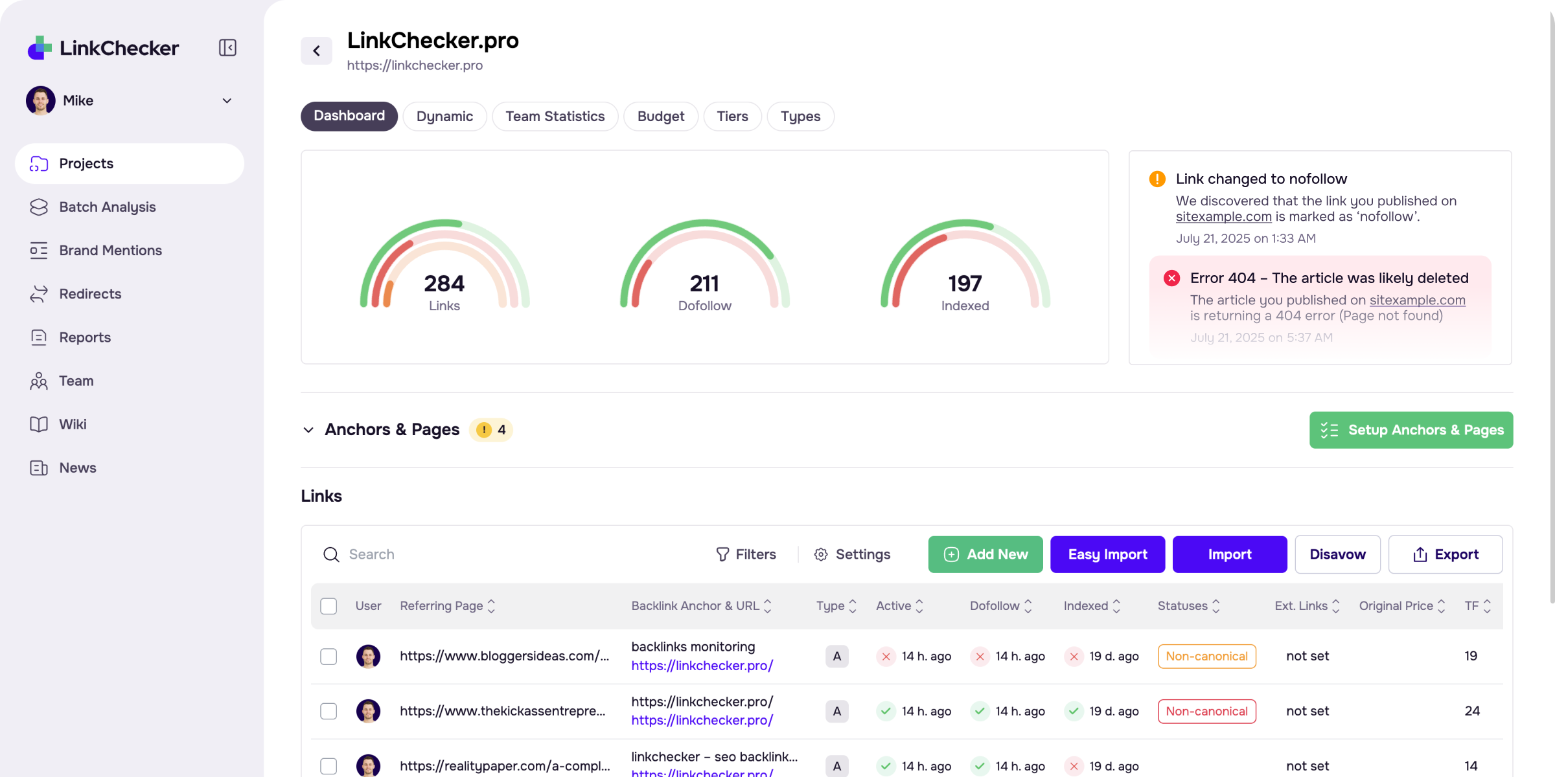Click type badge A in bloggersideas row

(837, 657)
